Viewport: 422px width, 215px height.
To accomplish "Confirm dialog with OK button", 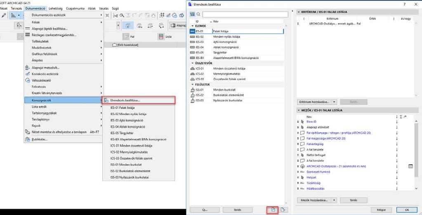I will tap(407, 210).
